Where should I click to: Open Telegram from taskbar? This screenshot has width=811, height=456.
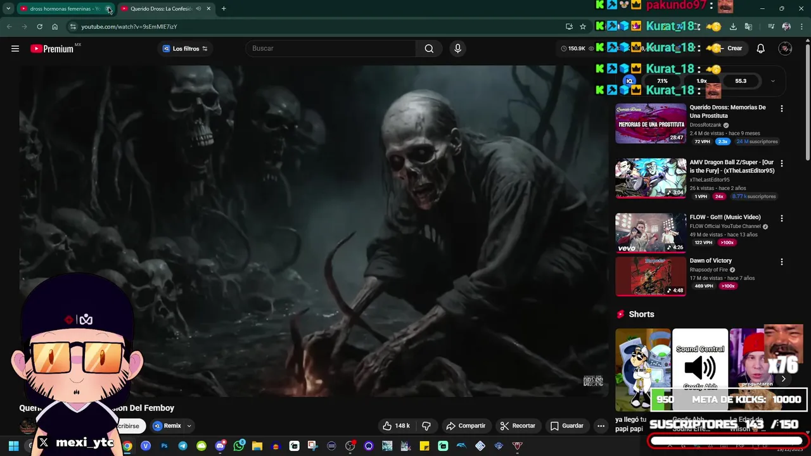tap(182, 446)
